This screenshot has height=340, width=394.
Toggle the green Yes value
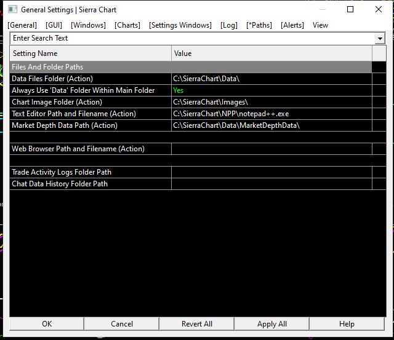pyautogui.click(x=271, y=90)
